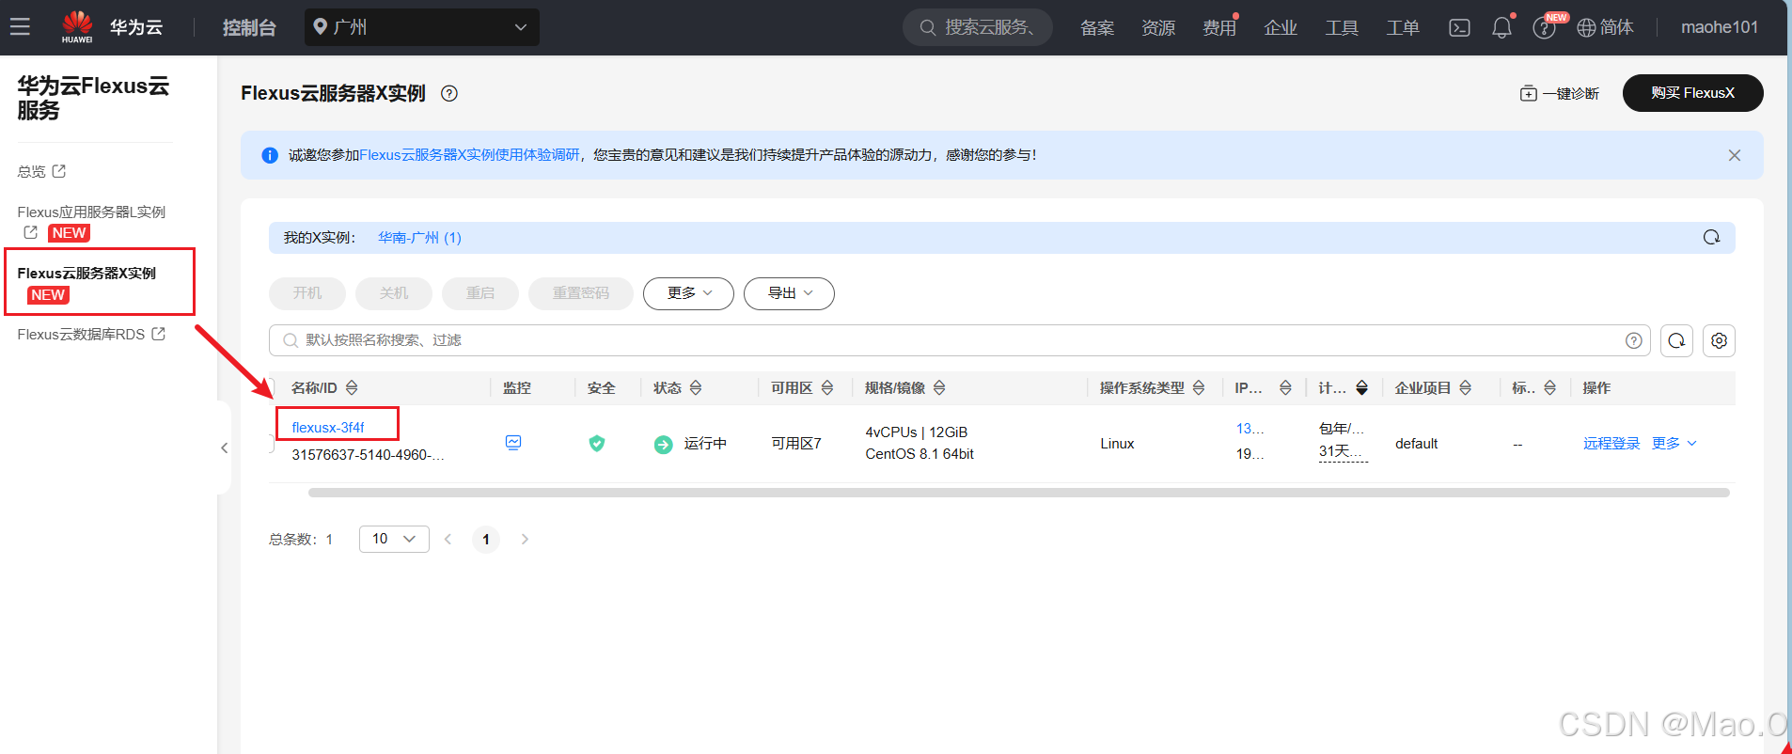
Task: Click the 4vCPUs | 12GiB spec text
Action: point(917,432)
